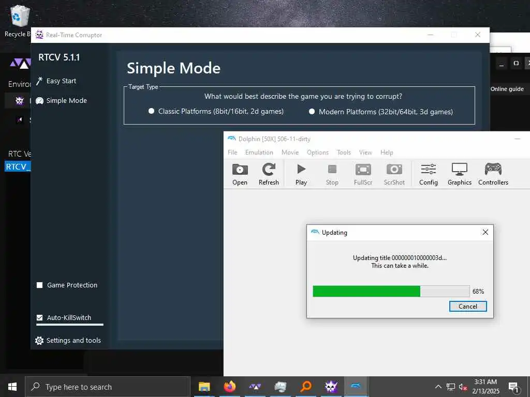Click the Settings and tools gear icon
Image resolution: width=530 pixels, height=397 pixels.
click(39, 341)
